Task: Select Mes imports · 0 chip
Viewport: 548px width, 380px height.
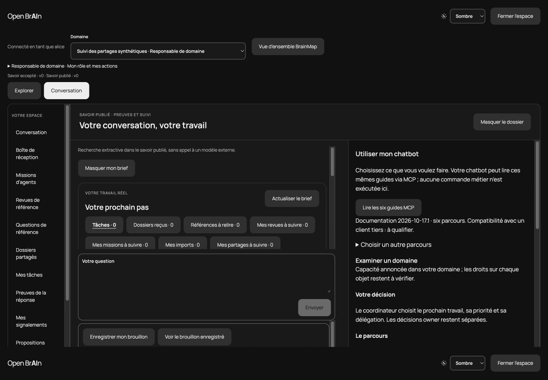Action: pos(183,243)
